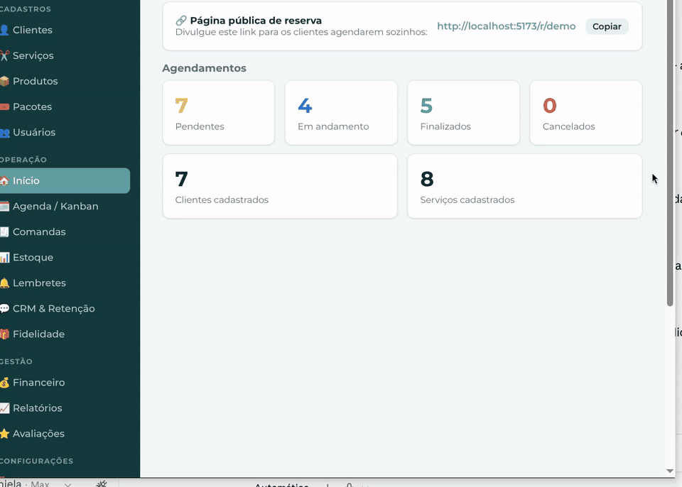Click the OPERAÇÃO sidebar section header
Viewport: 682px width, 487px height.
[23, 160]
